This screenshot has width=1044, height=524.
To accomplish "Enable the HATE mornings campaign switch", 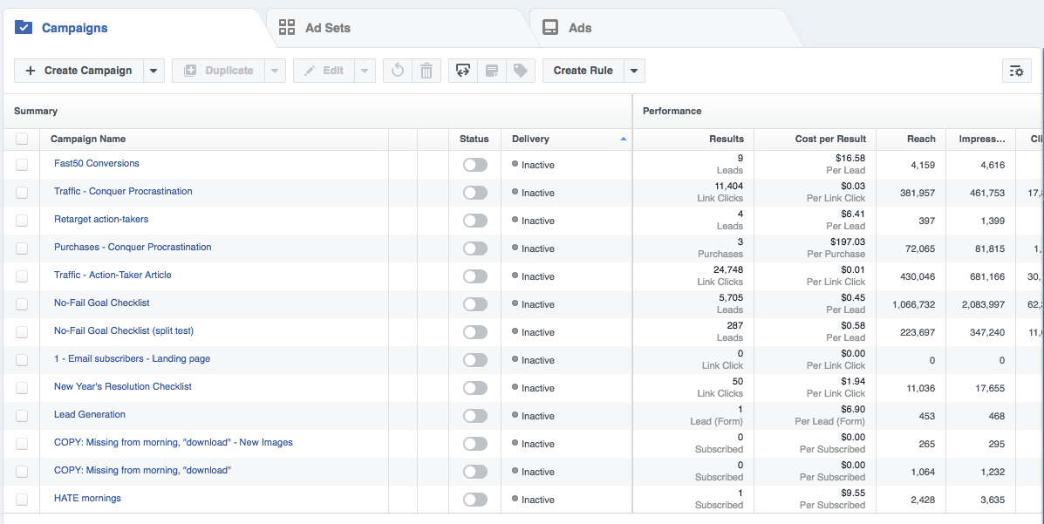I will [475, 500].
